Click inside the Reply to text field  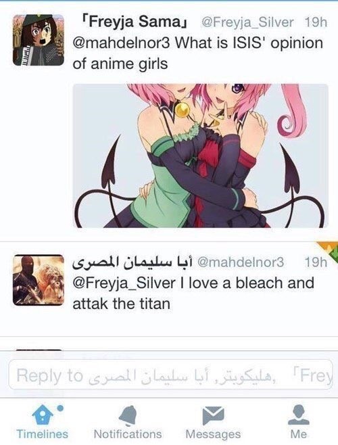click(170, 375)
